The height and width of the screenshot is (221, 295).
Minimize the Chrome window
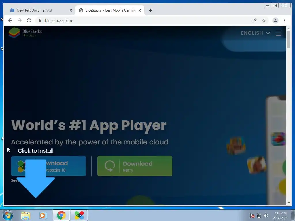268,6
